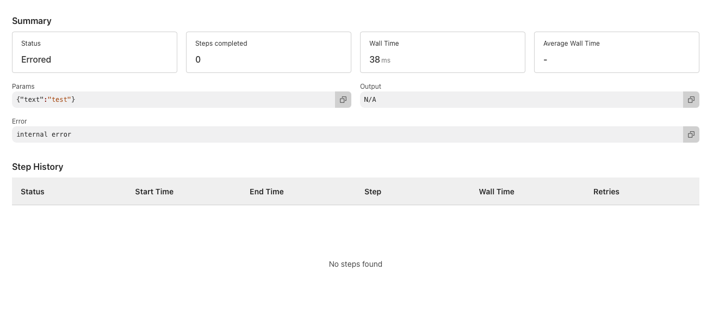Click the Wall Time table column header
This screenshot has width=713, height=331.
(x=497, y=192)
